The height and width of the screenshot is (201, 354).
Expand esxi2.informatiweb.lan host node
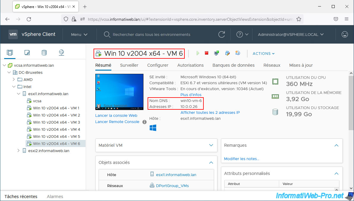(x=18, y=151)
